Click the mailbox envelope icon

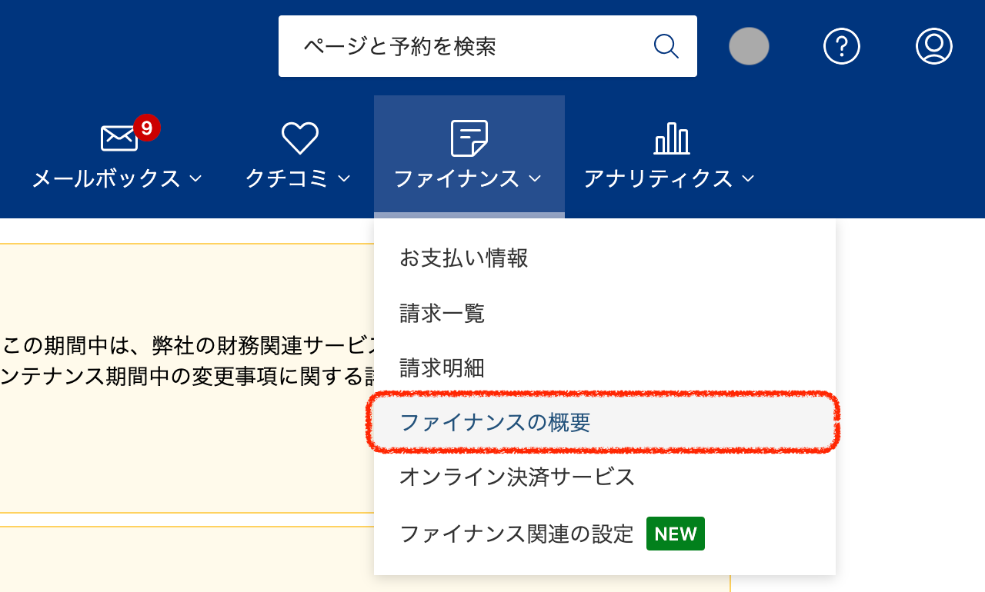click(x=119, y=138)
